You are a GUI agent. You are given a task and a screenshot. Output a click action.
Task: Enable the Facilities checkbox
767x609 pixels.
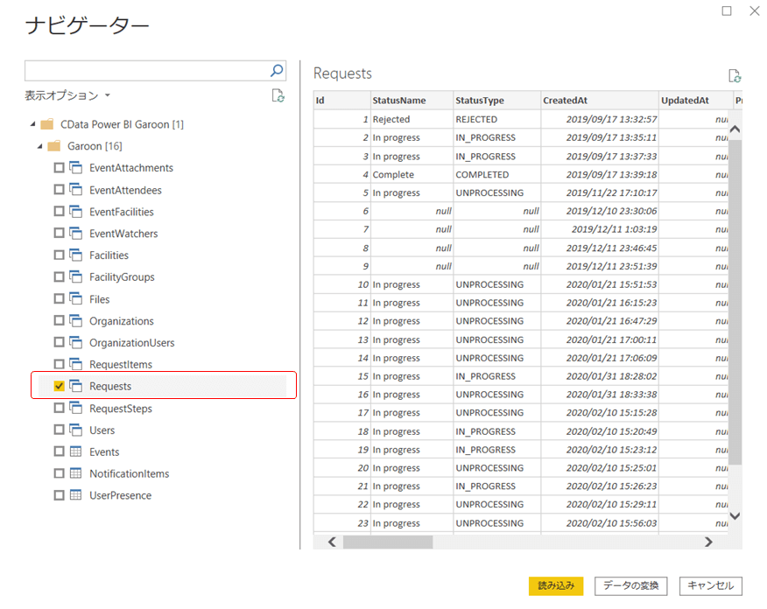(x=60, y=255)
